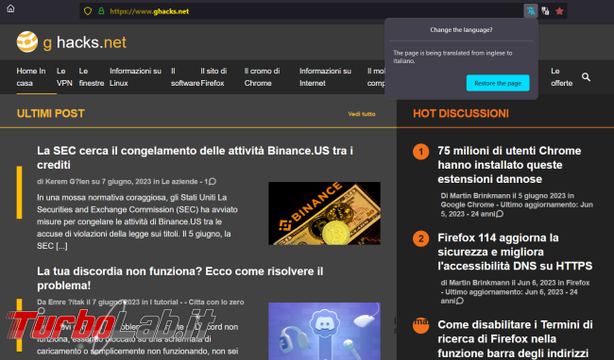The height and width of the screenshot is (360, 614).
Task: Open the Informazioni su Linux menu item
Action: (x=135, y=77)
